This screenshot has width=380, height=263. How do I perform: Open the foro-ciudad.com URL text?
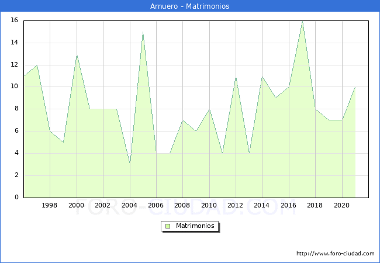coord(336,254)
